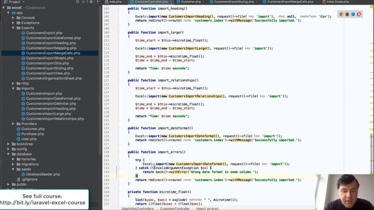The width and height of the screenshot is (374, 210).
Task: Click line number 139 in gutter
Action: point(106,152)
